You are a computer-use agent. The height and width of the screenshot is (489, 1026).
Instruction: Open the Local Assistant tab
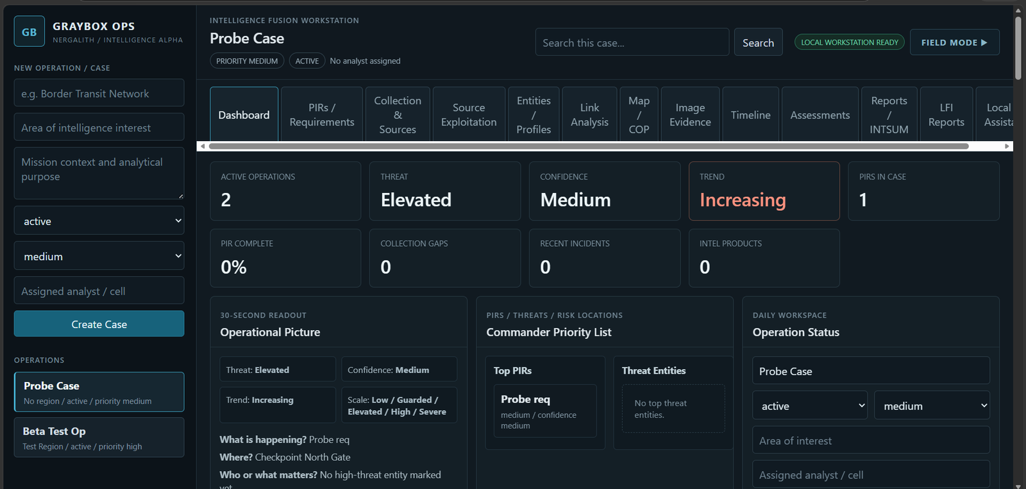coord(995,115)
